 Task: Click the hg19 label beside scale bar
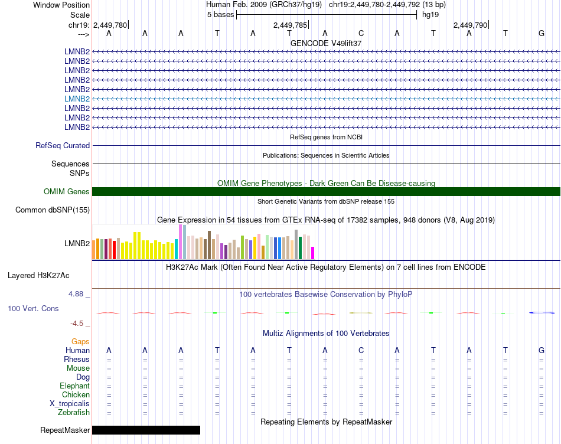pos(430,15)
